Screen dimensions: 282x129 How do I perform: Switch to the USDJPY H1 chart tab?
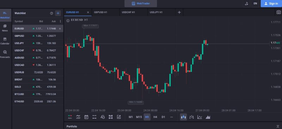click(161, 12)
